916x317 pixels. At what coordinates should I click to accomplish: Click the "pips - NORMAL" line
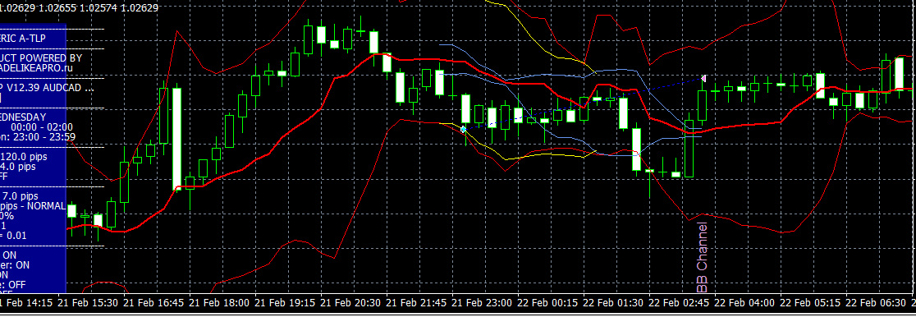tap(33, 206)
